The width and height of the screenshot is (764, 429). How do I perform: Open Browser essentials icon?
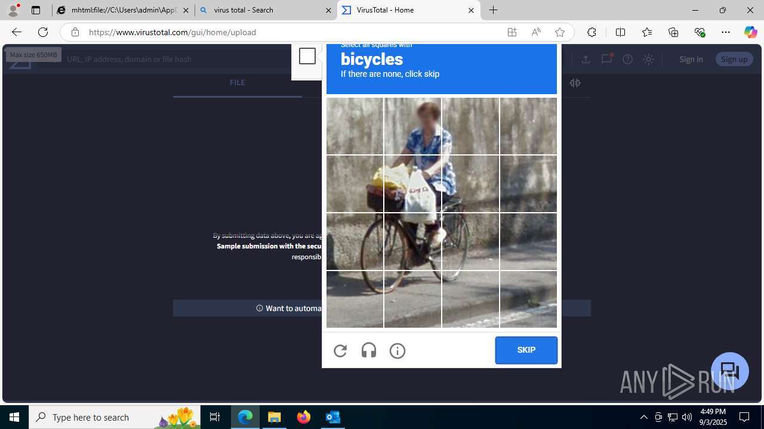tap(700, 32)
